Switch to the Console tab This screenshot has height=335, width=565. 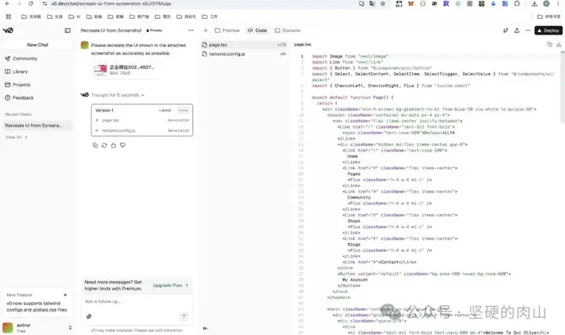[287, 31]
